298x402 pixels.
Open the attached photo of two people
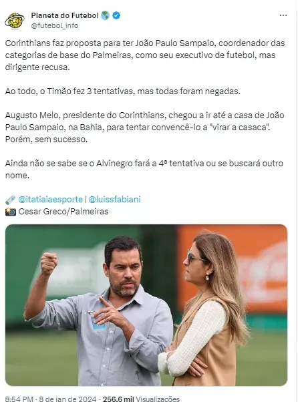point(146,305)
